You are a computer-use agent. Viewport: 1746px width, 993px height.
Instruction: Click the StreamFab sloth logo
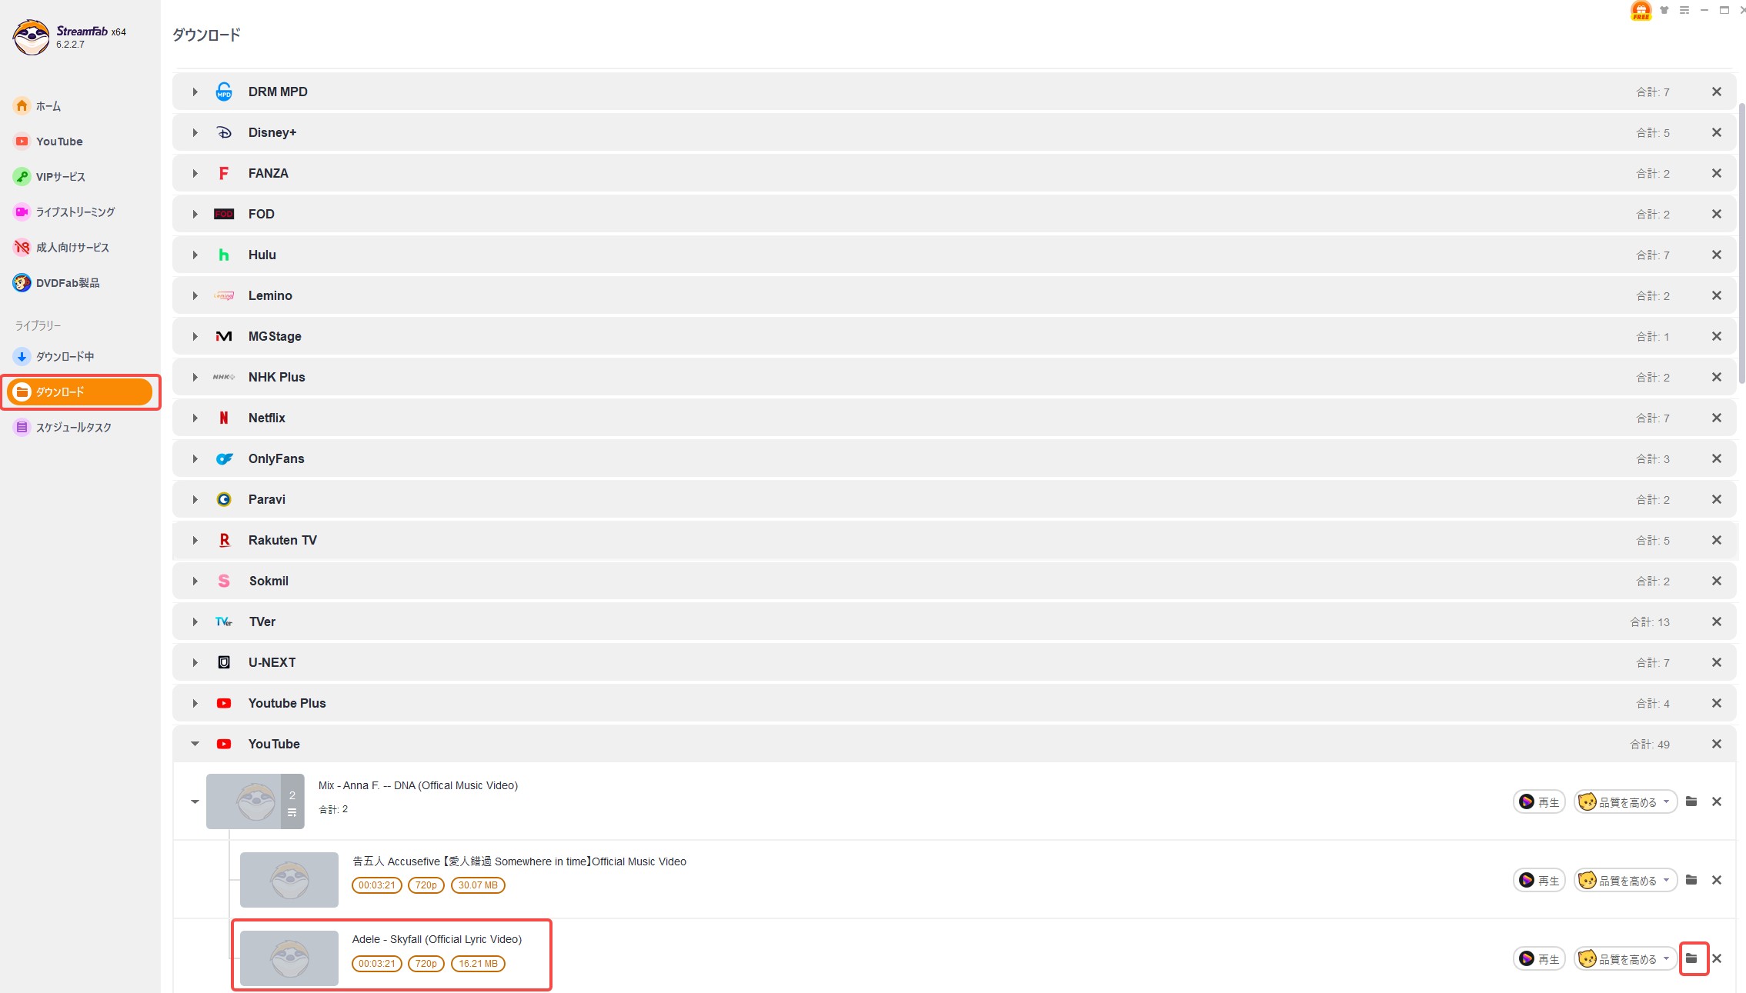tap(31, 37)
